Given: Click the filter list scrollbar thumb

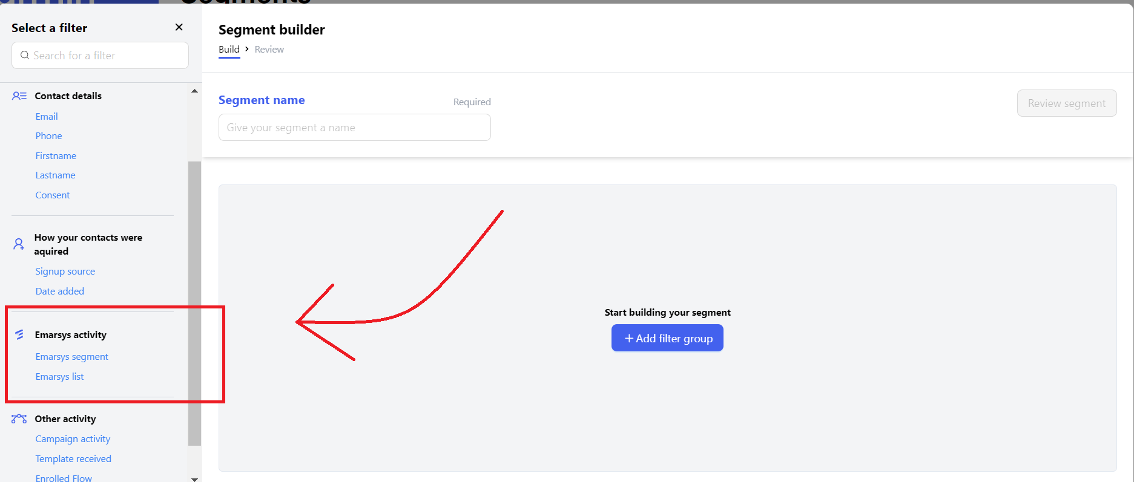Looking at the screenshot, I should pos(194,302).
